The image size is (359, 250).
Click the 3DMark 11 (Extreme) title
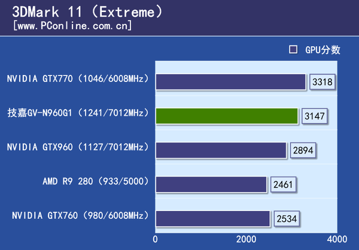(x=87, y=12)
